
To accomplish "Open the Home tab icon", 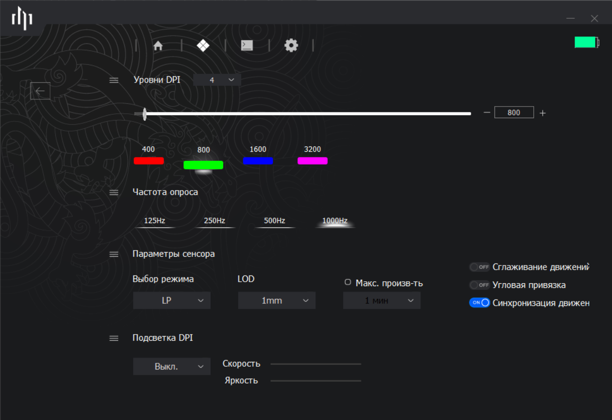I will click(x=158, y=46).
